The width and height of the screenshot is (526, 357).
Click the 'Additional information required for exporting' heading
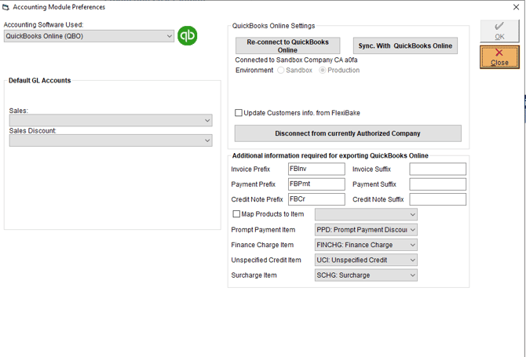330,155
